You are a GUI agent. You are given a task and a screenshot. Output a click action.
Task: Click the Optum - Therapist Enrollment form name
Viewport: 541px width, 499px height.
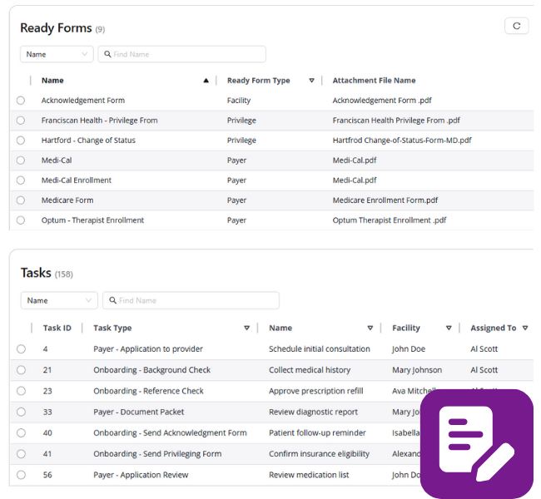(92, 220)
